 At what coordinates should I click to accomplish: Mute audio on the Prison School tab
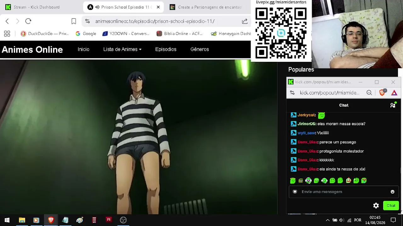click(97, 7)
